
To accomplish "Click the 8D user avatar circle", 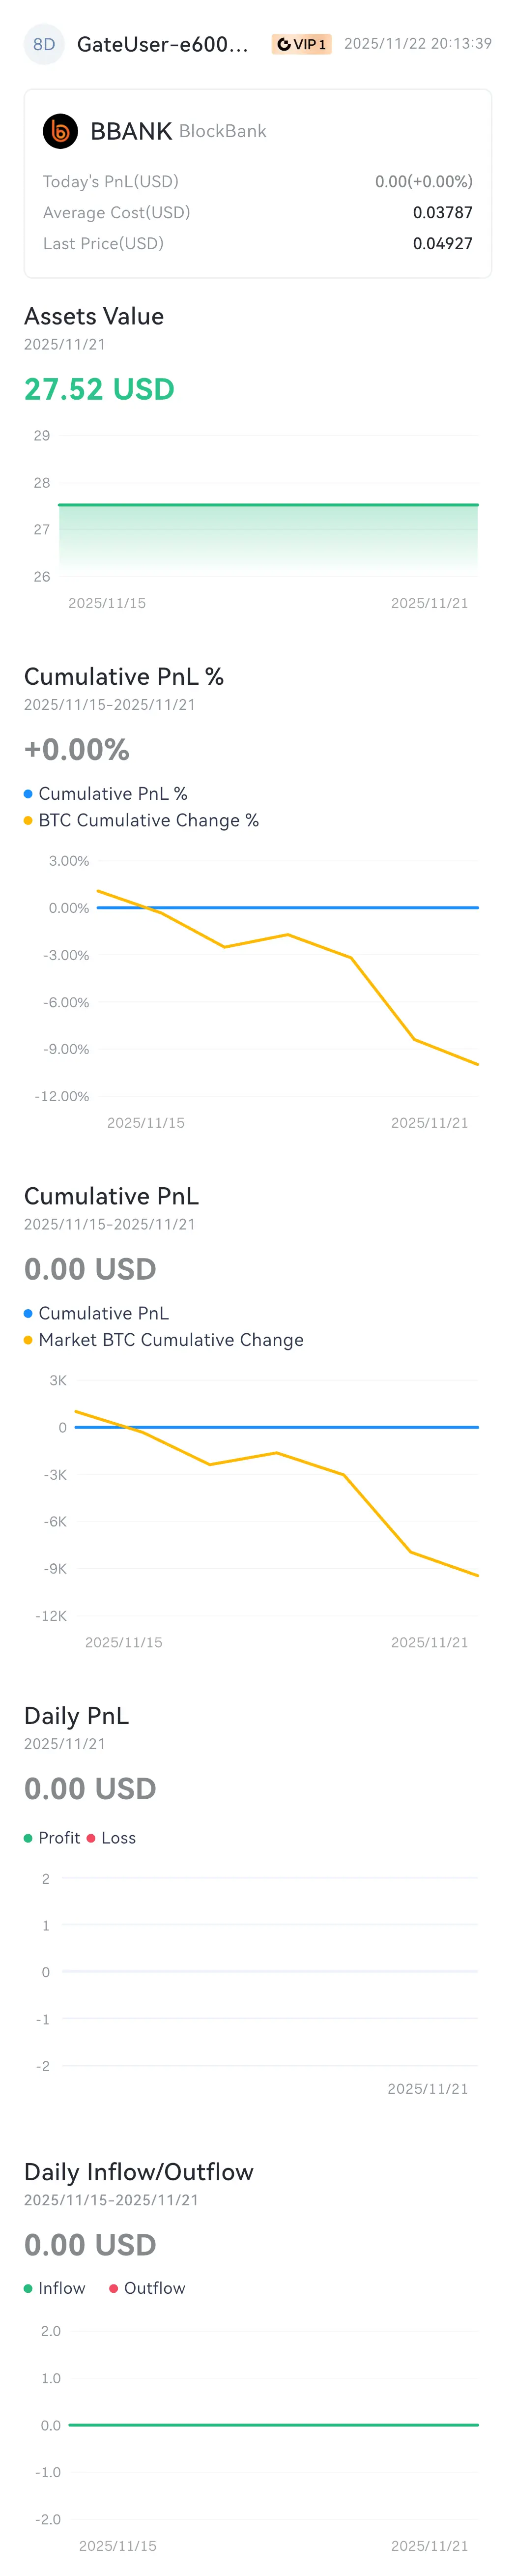I will 44,44.
